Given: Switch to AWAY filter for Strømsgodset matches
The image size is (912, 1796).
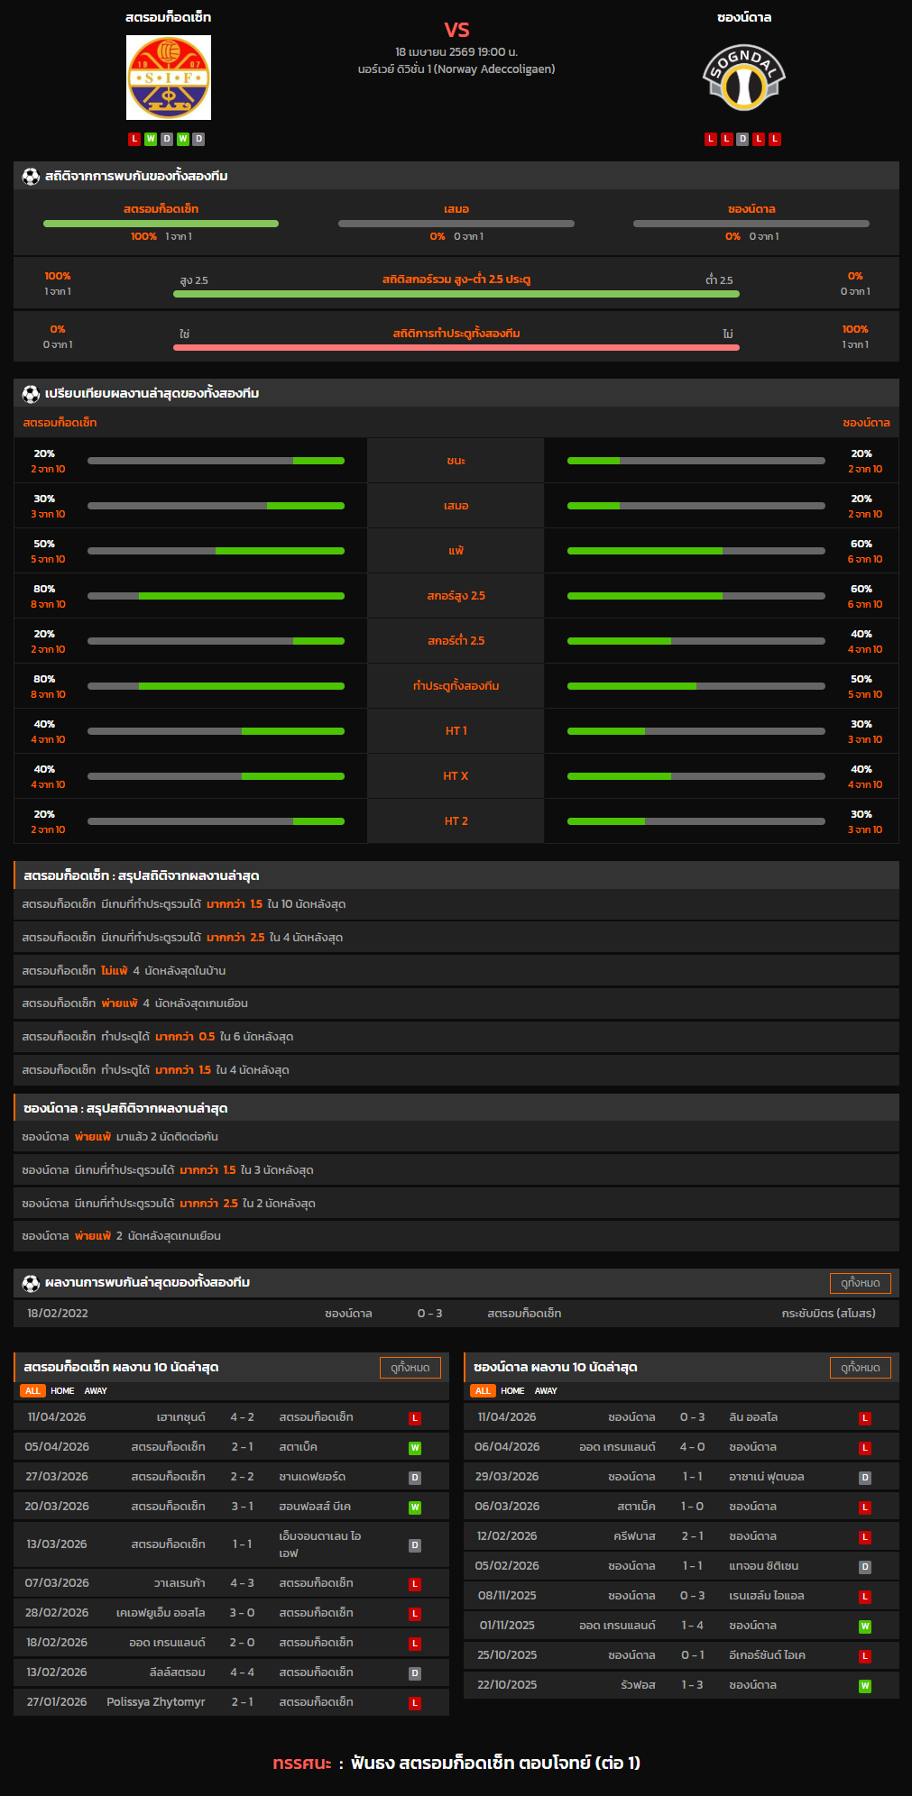Looking at the screenshot, I should [x=96, y=1390].
